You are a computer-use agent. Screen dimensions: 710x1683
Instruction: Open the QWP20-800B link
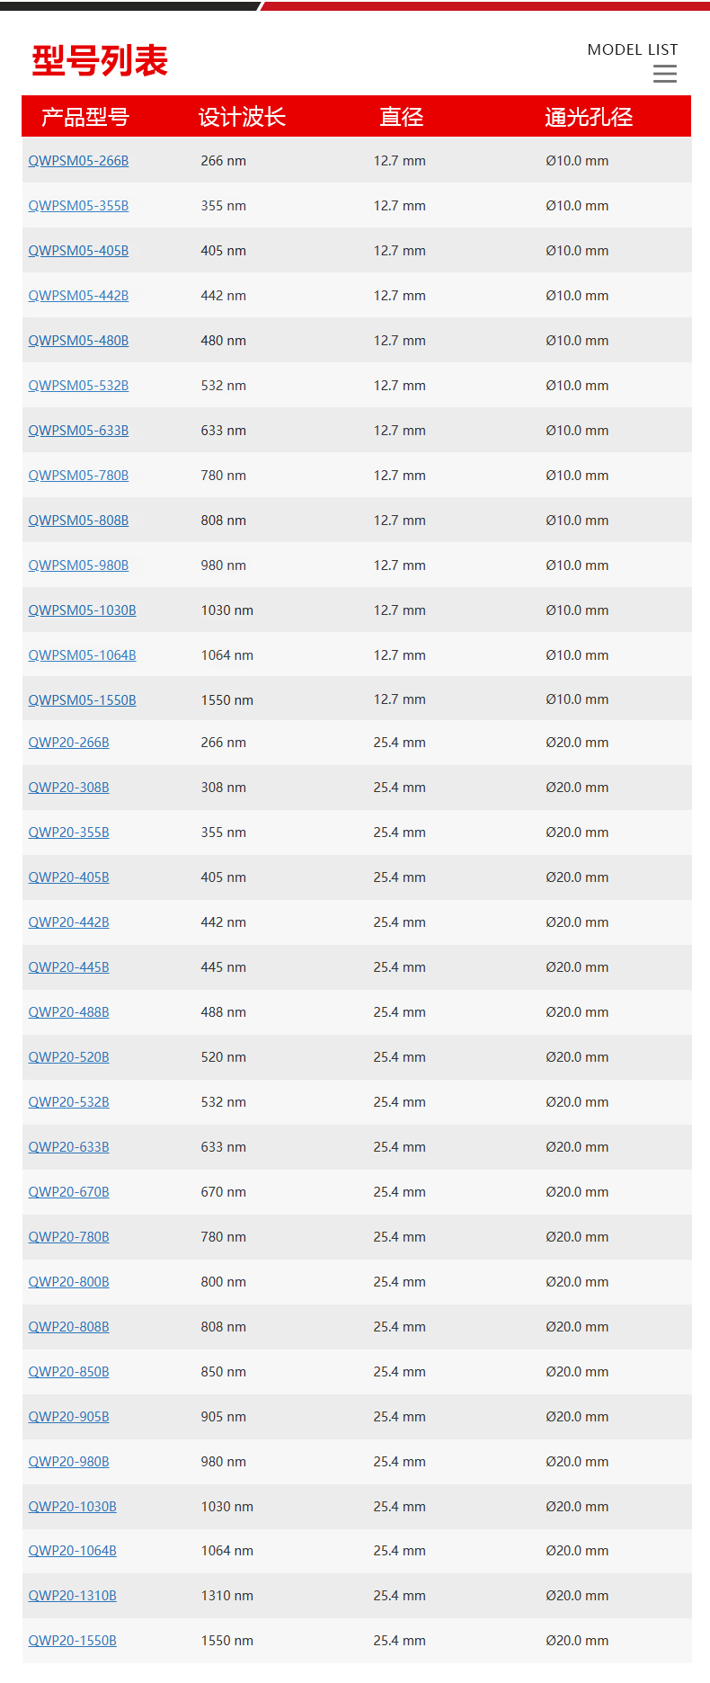click(x=68, y=1282)
